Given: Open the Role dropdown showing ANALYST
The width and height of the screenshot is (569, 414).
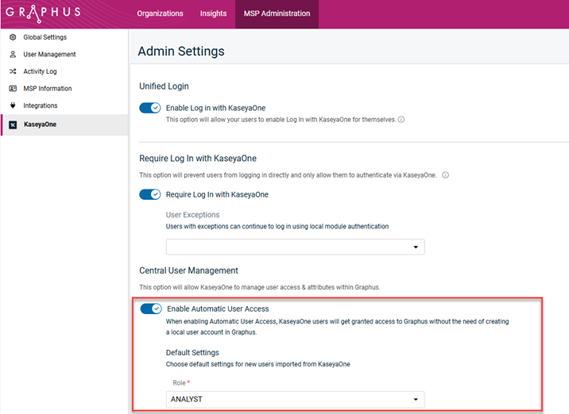Looking at the screenshot, I should click(x=295, y=399).
